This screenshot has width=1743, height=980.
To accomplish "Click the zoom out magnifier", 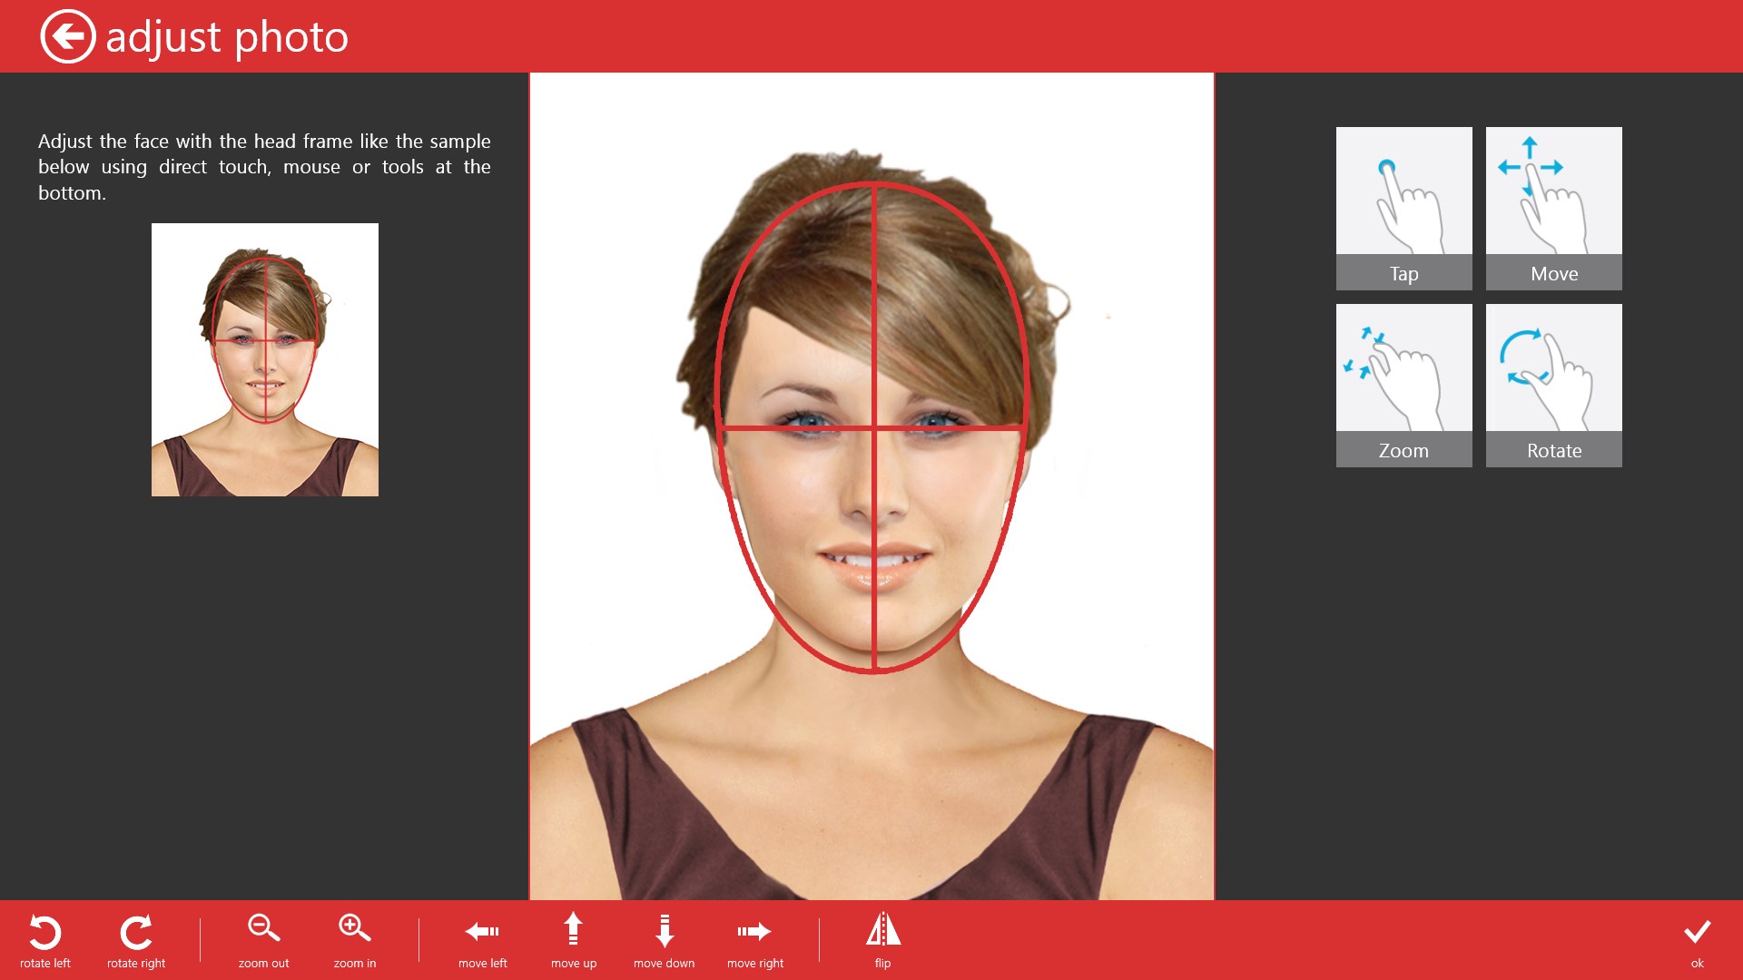I will click(263, 928).
